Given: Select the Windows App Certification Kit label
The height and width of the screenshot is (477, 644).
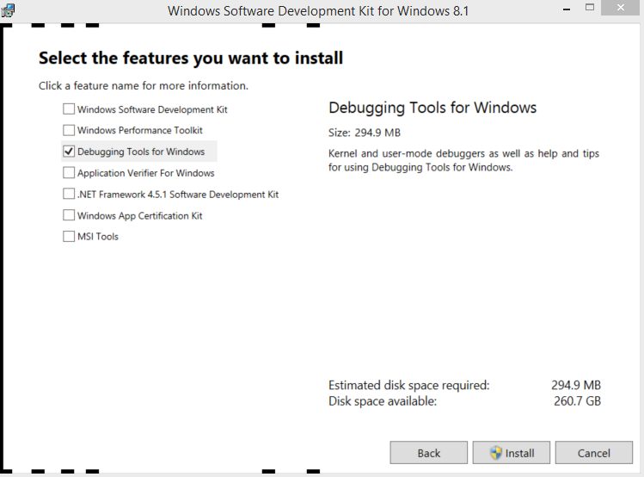Looking at the screenshot, I should 140,215.
